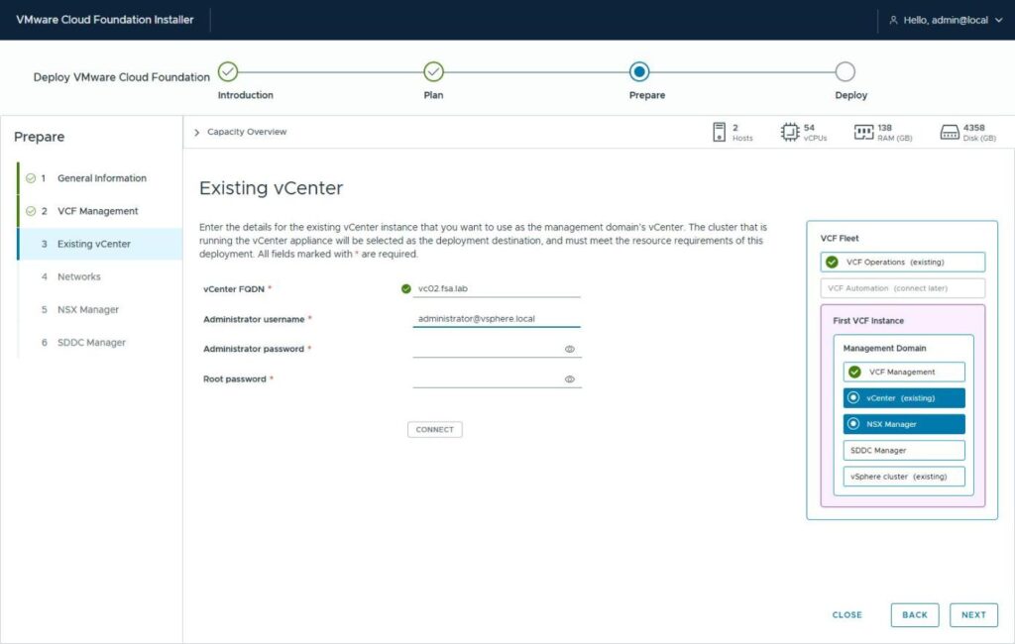Click the RAM memory module icon
The width and height of the screenshot is (1015, 644).
863,132
